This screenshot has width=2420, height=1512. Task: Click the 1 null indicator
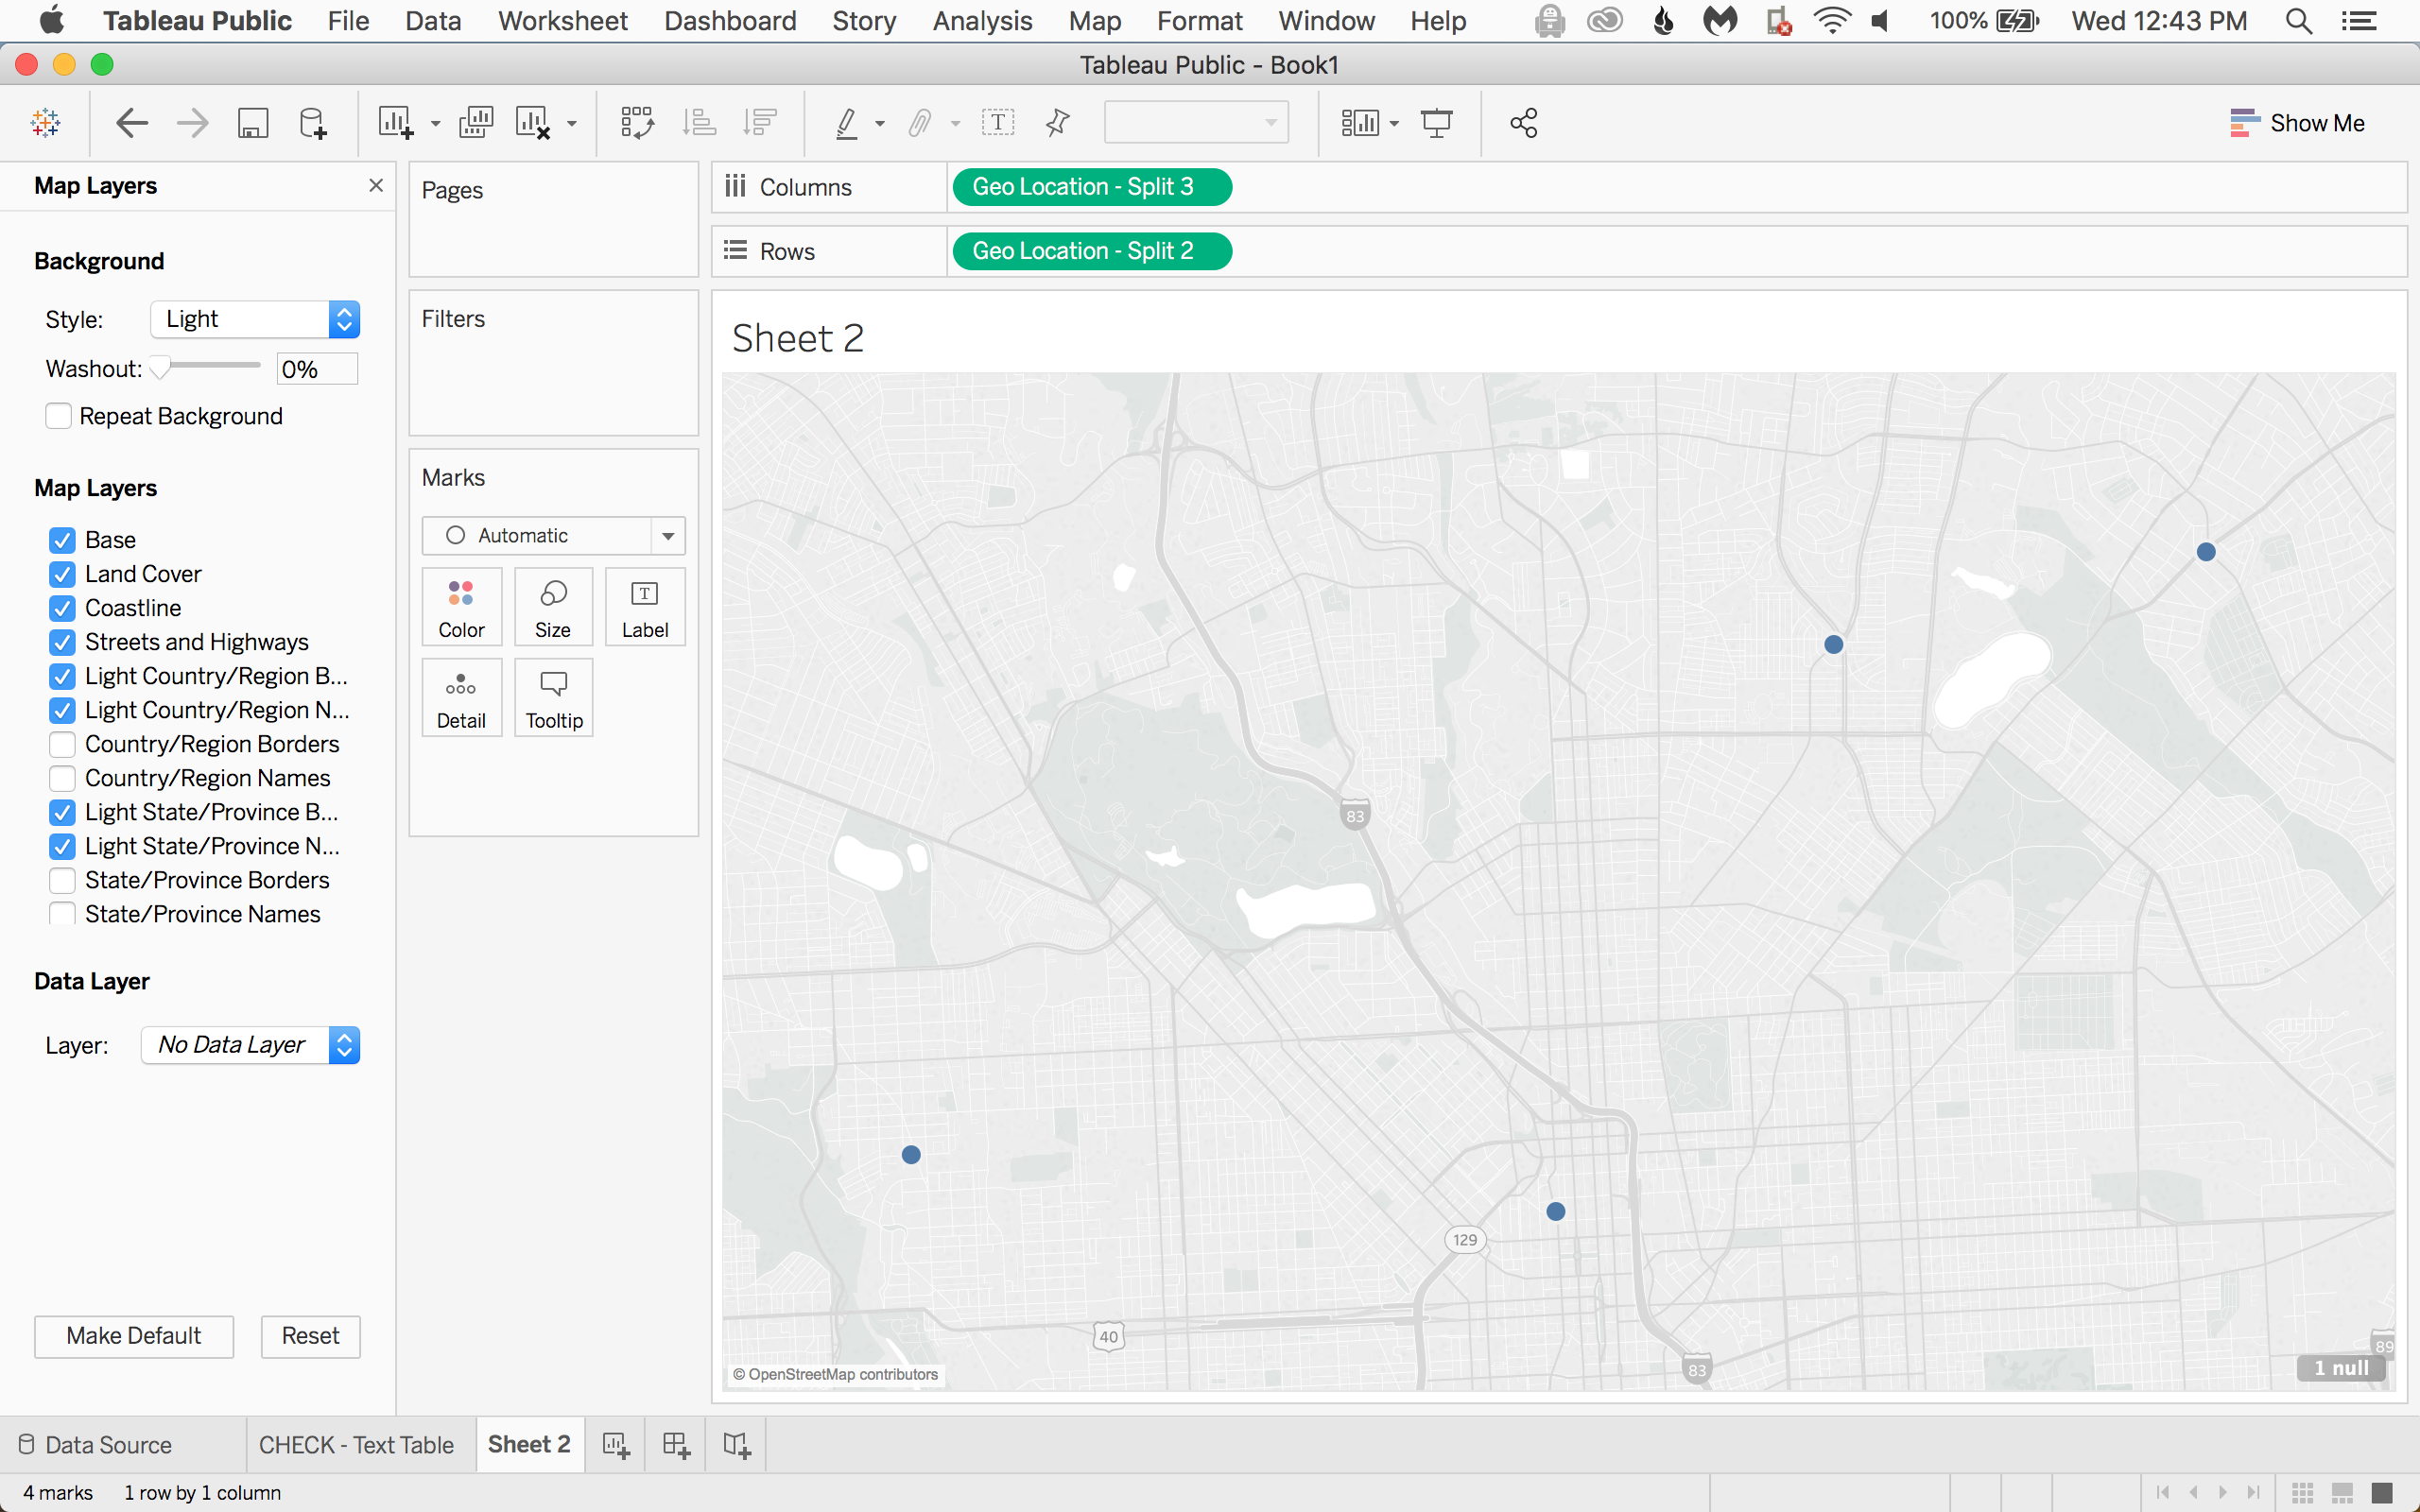(x=2341, y=1368)
